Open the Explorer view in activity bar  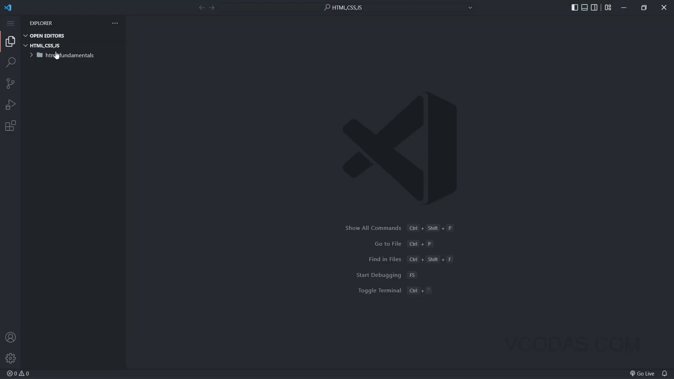[10, 41]
